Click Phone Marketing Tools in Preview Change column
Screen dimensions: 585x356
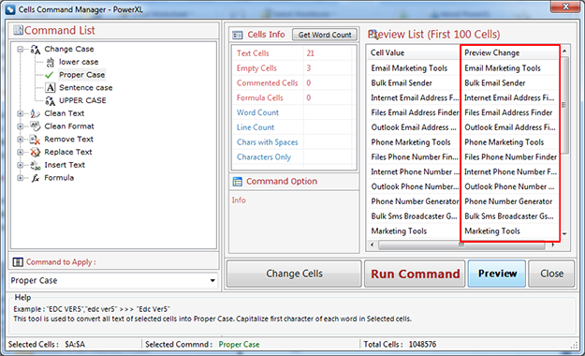click(505, 142)
